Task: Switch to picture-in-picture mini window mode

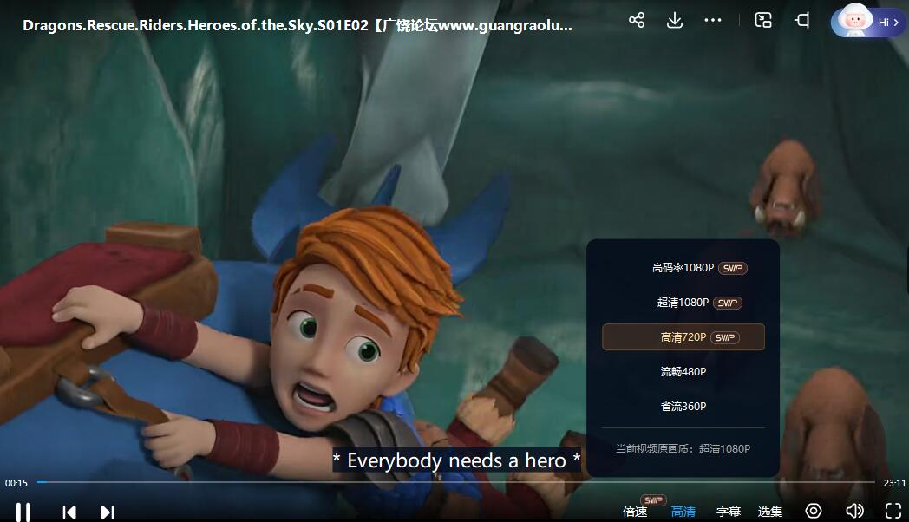Action: pyautogui.click(x=763, y=20)
